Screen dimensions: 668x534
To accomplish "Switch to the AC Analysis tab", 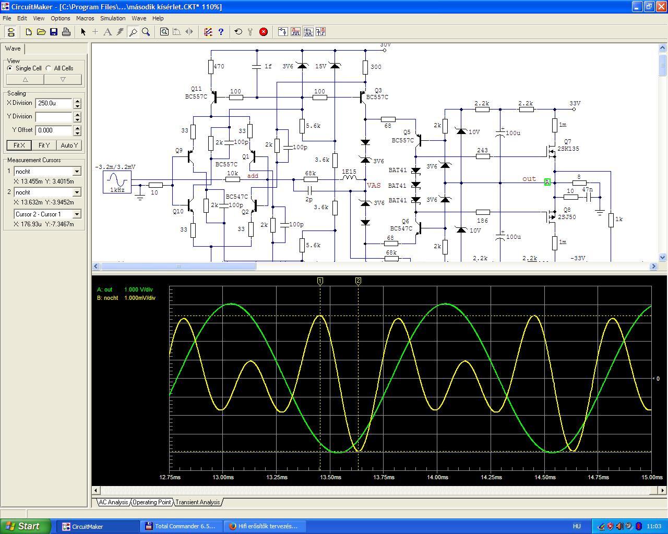I will click(113, 502).
